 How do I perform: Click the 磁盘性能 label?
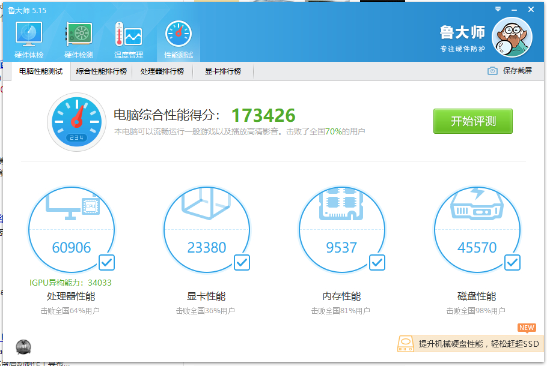[477, 296]
